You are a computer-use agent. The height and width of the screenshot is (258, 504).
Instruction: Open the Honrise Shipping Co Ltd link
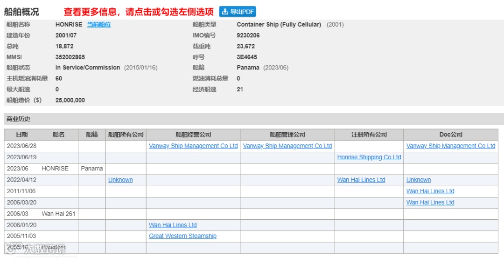tap(369, 157)
